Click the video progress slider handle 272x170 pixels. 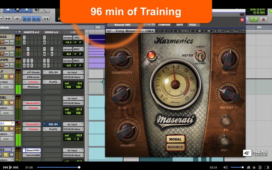(79, 167)
